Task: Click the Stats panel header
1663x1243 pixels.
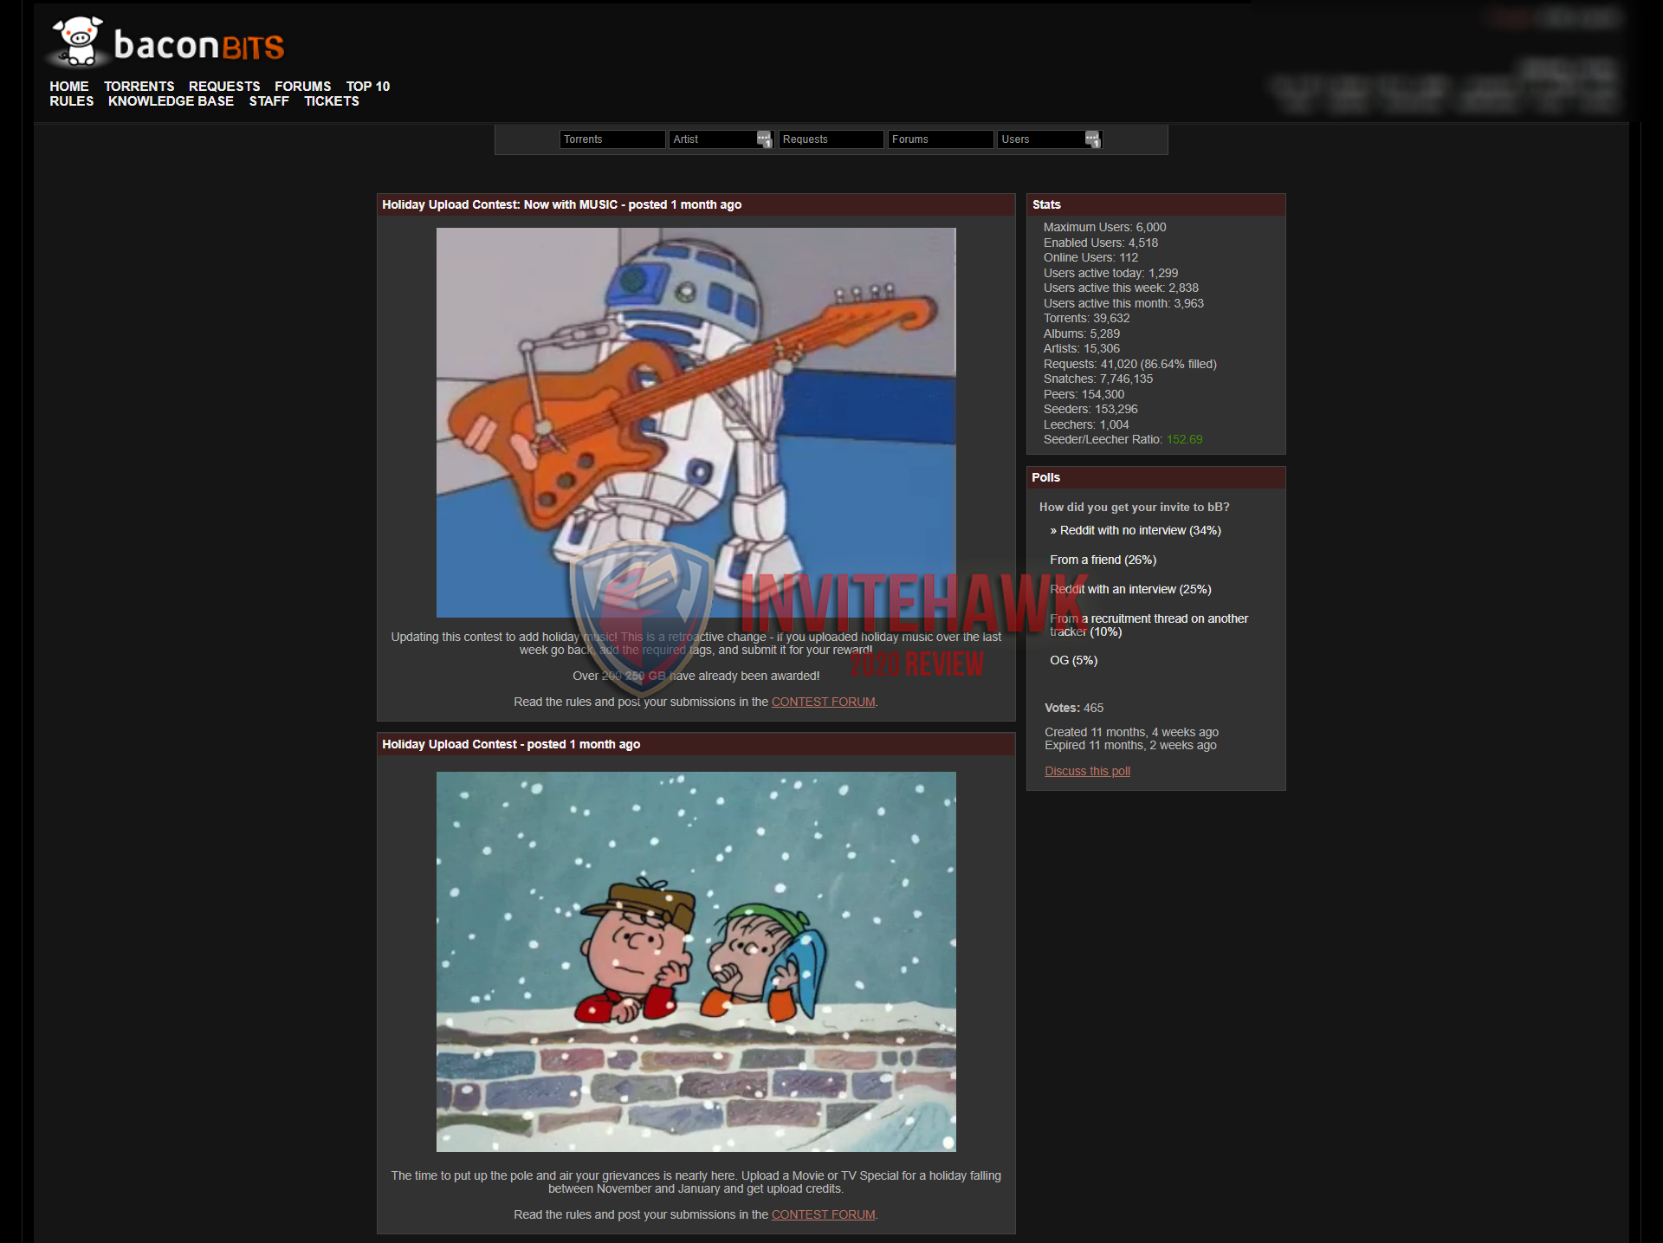Action: click(1156, 205)
